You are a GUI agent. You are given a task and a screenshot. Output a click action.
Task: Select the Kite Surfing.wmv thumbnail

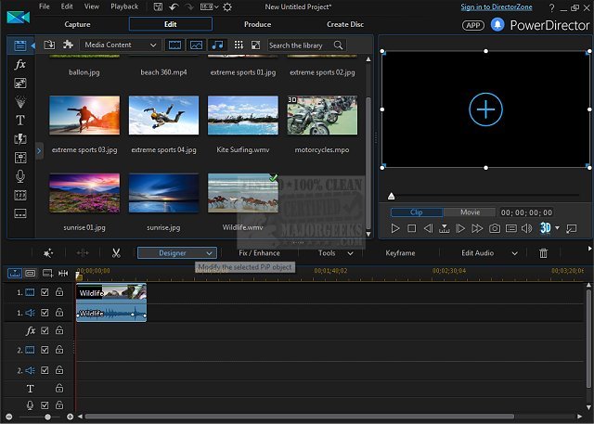coord(242,116)
